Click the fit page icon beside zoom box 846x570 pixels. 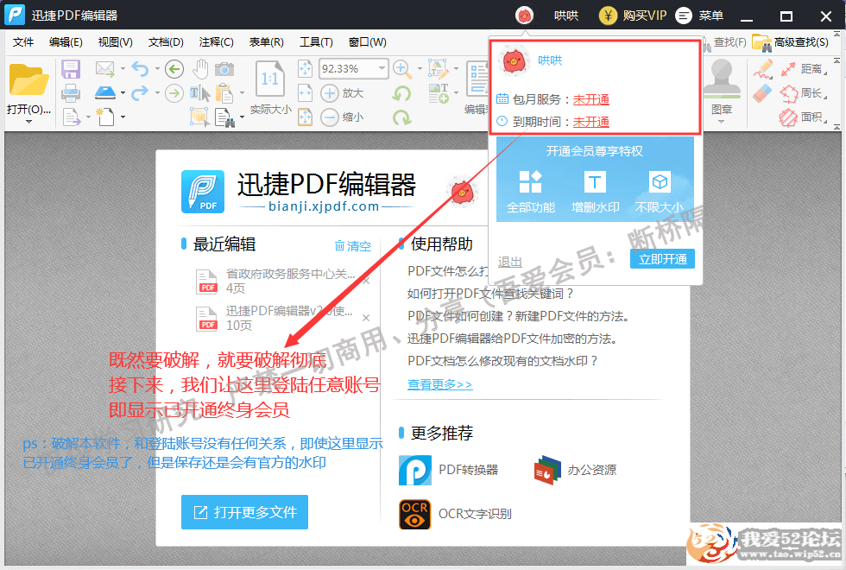306,68
